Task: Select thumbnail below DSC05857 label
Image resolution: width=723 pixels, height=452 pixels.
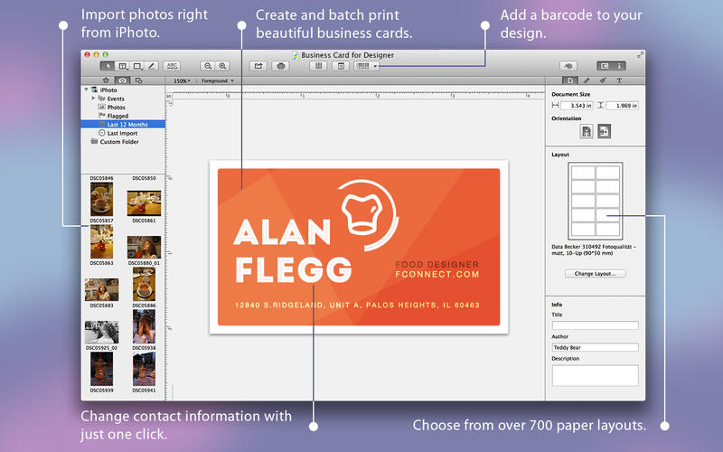Action: (x=101, y=241)
